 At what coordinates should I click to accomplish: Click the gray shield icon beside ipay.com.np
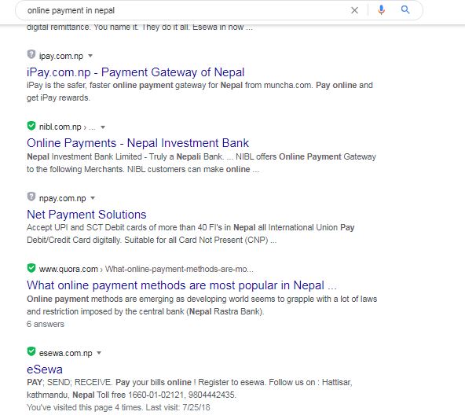click(x=31, y=54)
